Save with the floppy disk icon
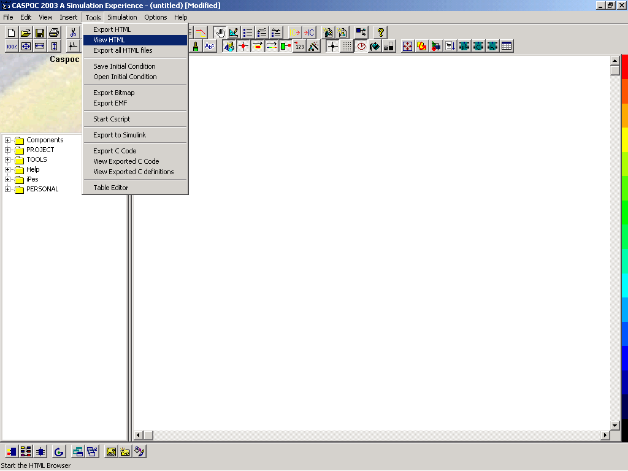Screen dimensions: 628x471 click(40, 33)
